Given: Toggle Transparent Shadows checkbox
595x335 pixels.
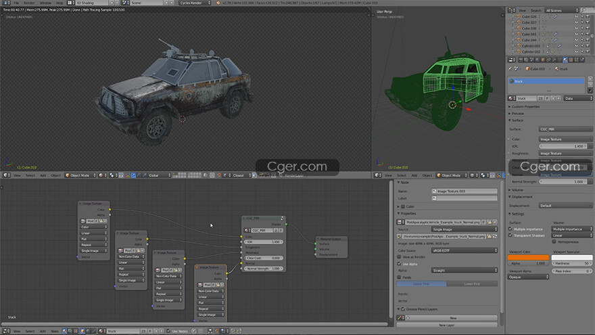Looking at the screenshot, I should click(x=510, y=235).
